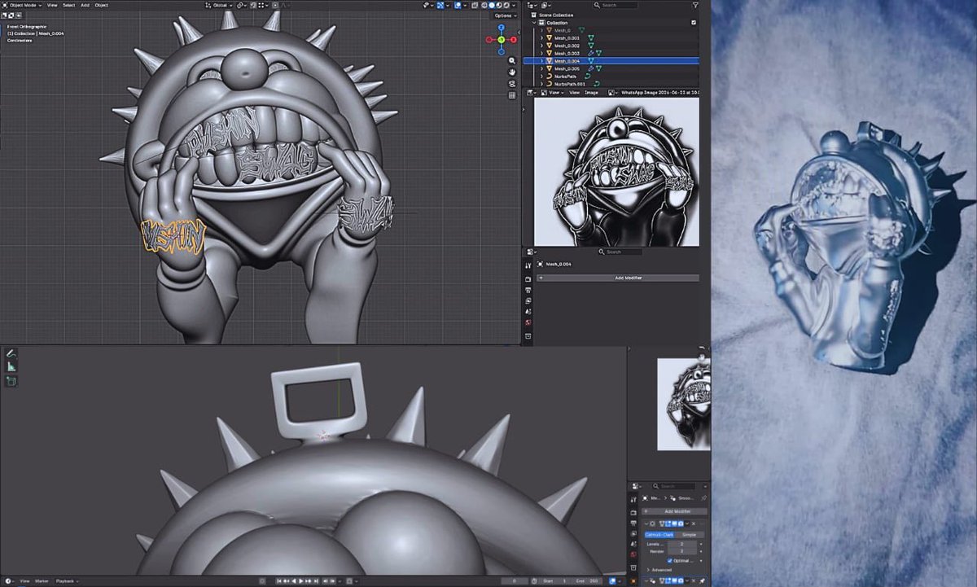Toggle proportional editing in viewport header
This screenshot has width=977, height=587.
click(275, 5)
